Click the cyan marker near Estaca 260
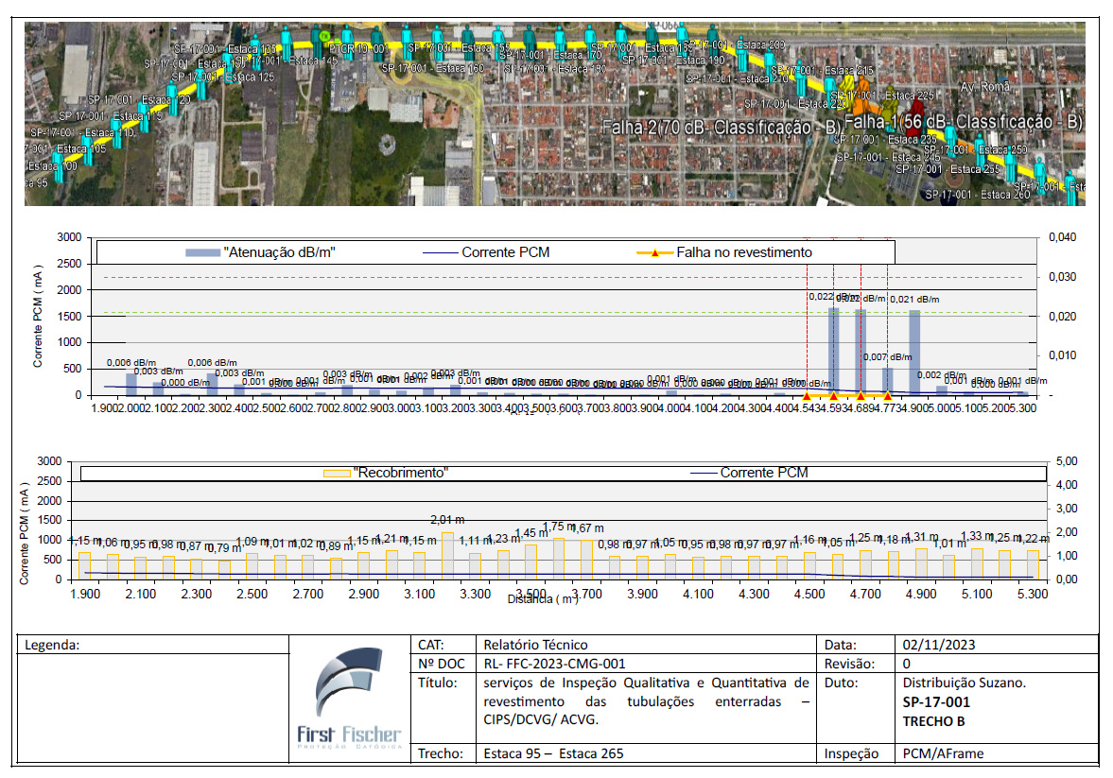The image size is (1113, 778). [1070, 186]
